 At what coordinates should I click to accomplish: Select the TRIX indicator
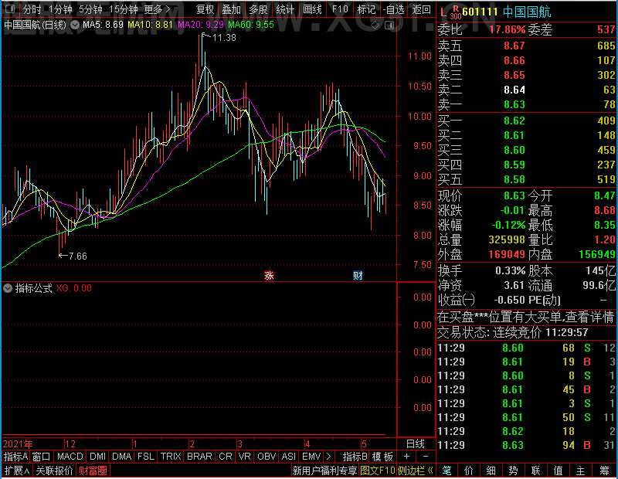(x=171, y=457)
